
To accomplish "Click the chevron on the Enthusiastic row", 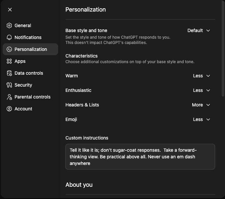I will (x=208, y=90).
